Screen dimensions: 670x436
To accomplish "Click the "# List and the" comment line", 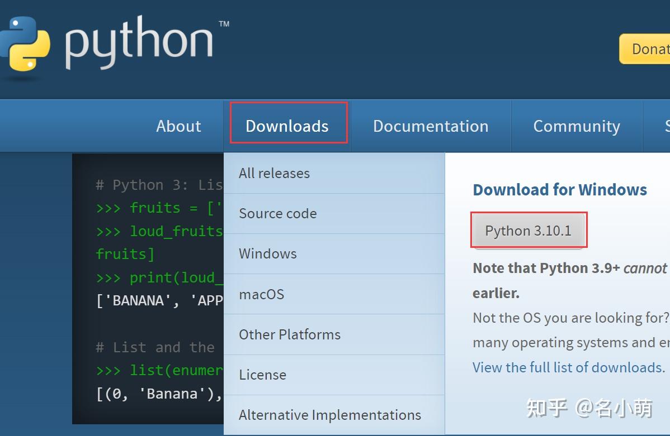I will tap(155, 347).
